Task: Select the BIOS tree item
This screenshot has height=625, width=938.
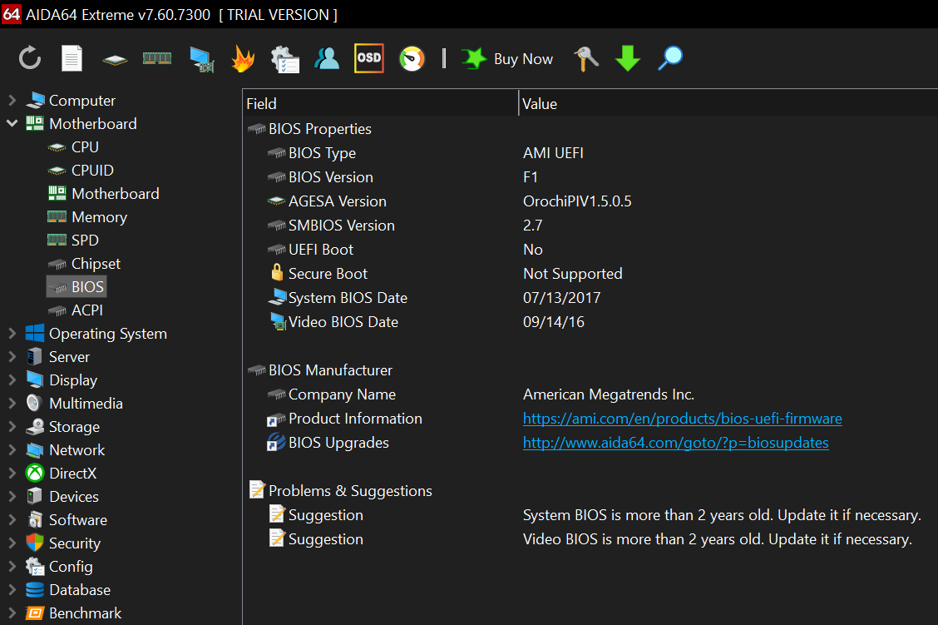Action: [77, 287]
